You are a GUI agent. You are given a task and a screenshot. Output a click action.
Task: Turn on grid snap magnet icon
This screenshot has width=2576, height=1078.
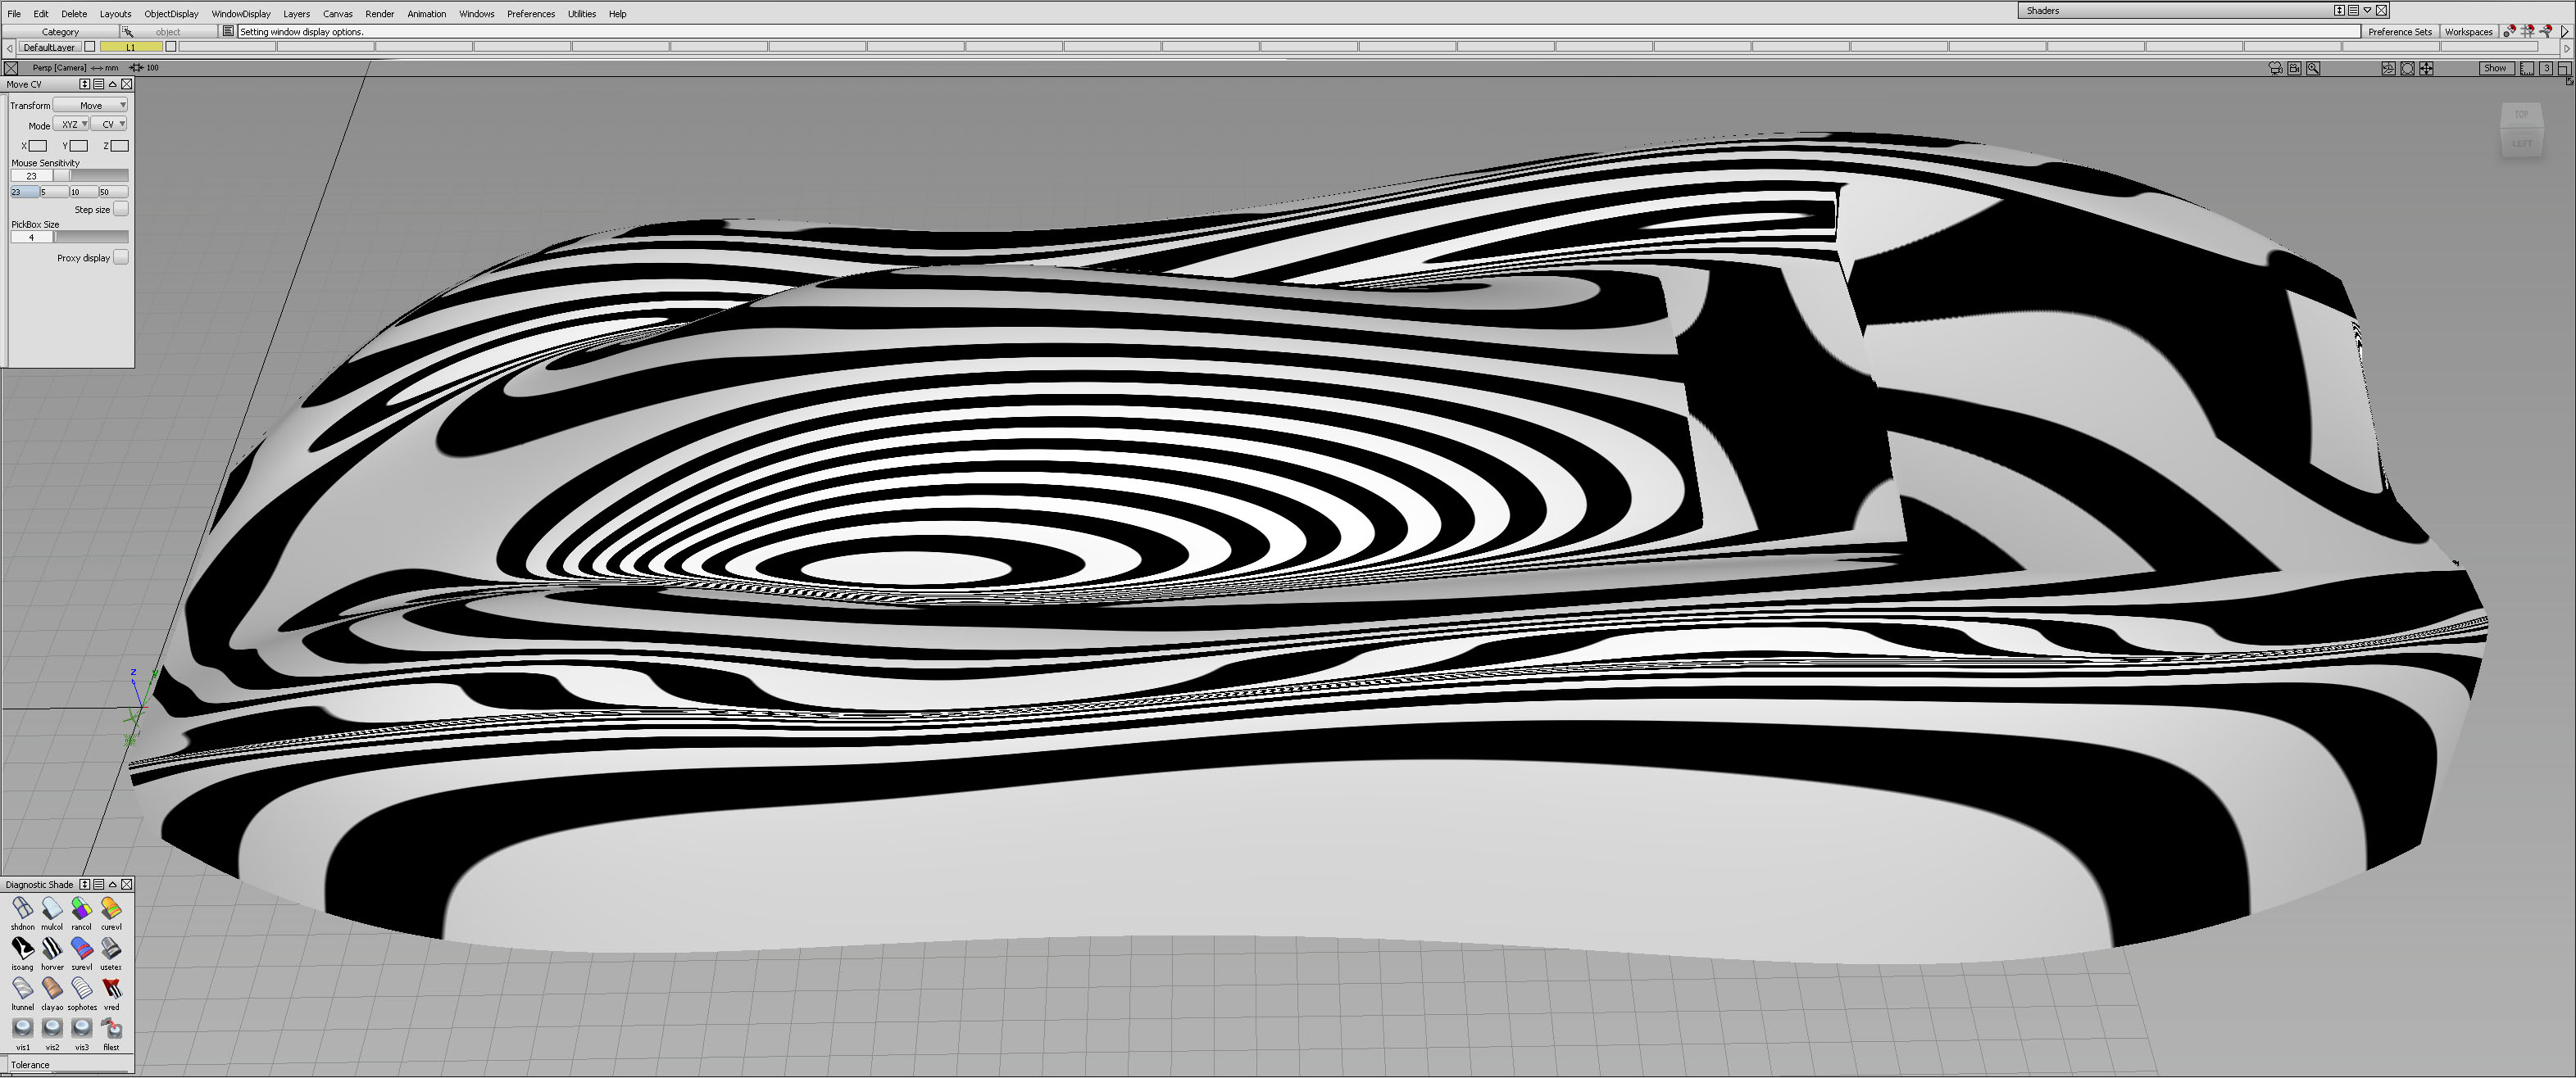[x=2529, y=32]
